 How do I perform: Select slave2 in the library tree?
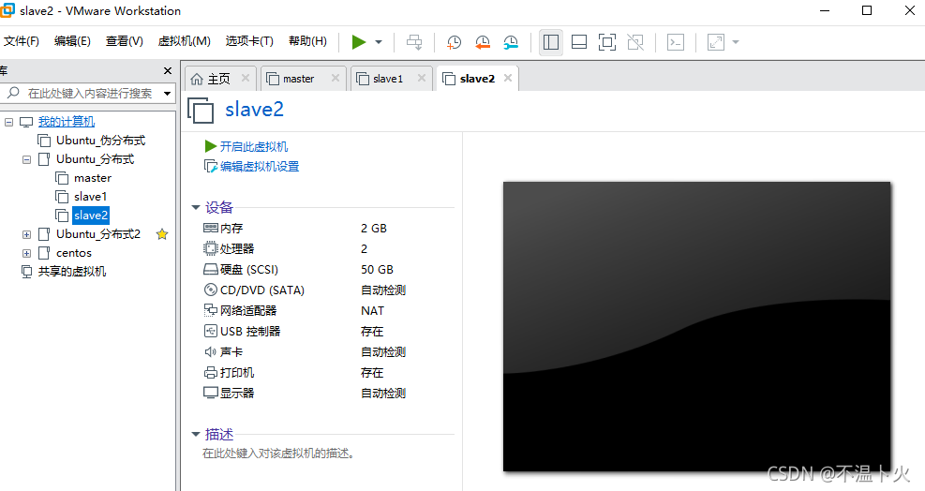pyautogui.click(x=91, y=216)
